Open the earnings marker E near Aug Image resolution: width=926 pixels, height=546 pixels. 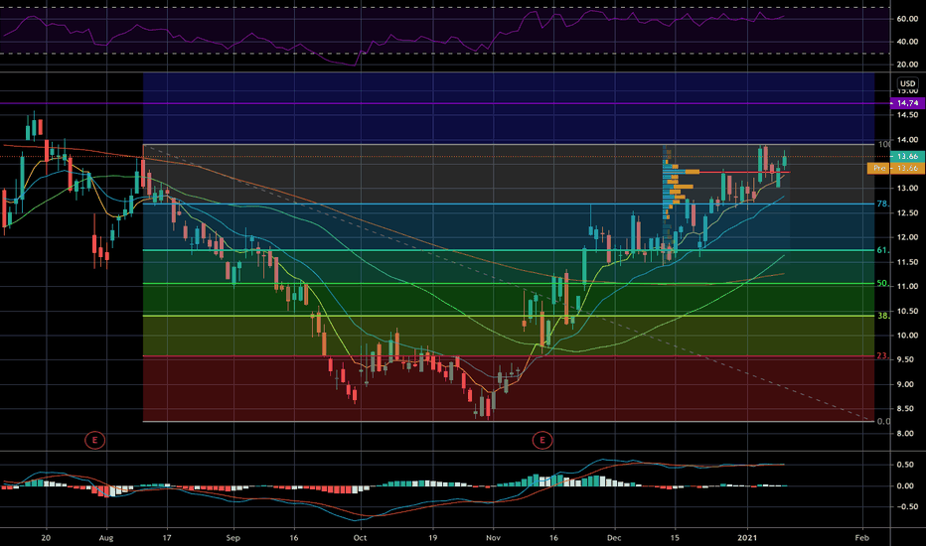pos(94,440)
